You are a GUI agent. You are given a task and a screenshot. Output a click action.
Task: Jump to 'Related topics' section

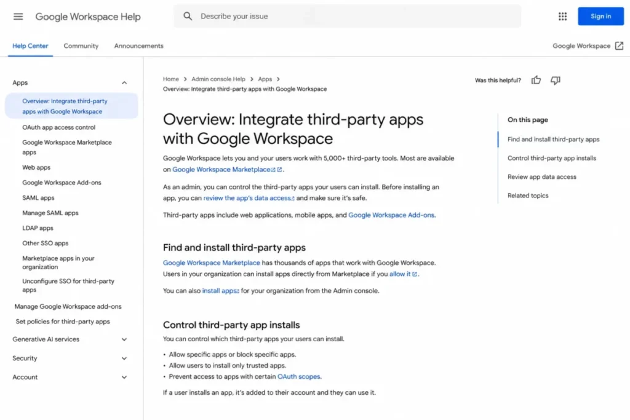coord(527,196)
